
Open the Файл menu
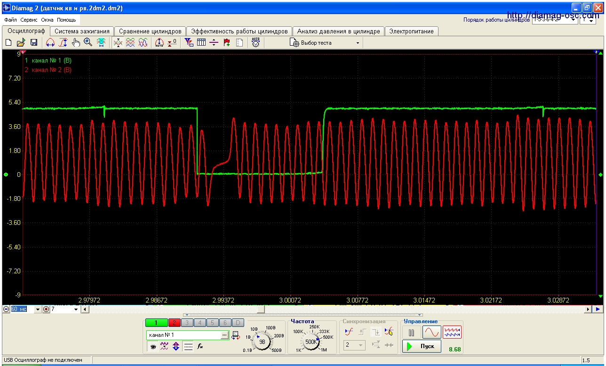click(10, 20)
